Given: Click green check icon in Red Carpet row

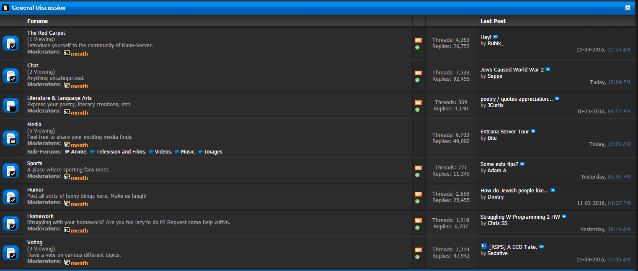Looking at the screenshot, I should click(417, 47).
